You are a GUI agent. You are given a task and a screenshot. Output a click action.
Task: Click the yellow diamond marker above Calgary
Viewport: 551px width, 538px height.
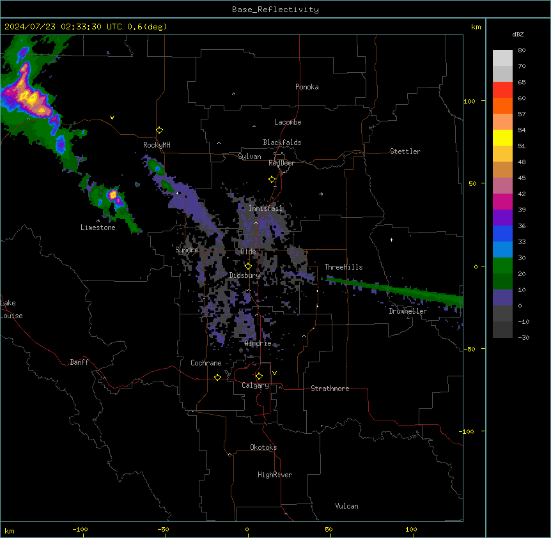259,376
